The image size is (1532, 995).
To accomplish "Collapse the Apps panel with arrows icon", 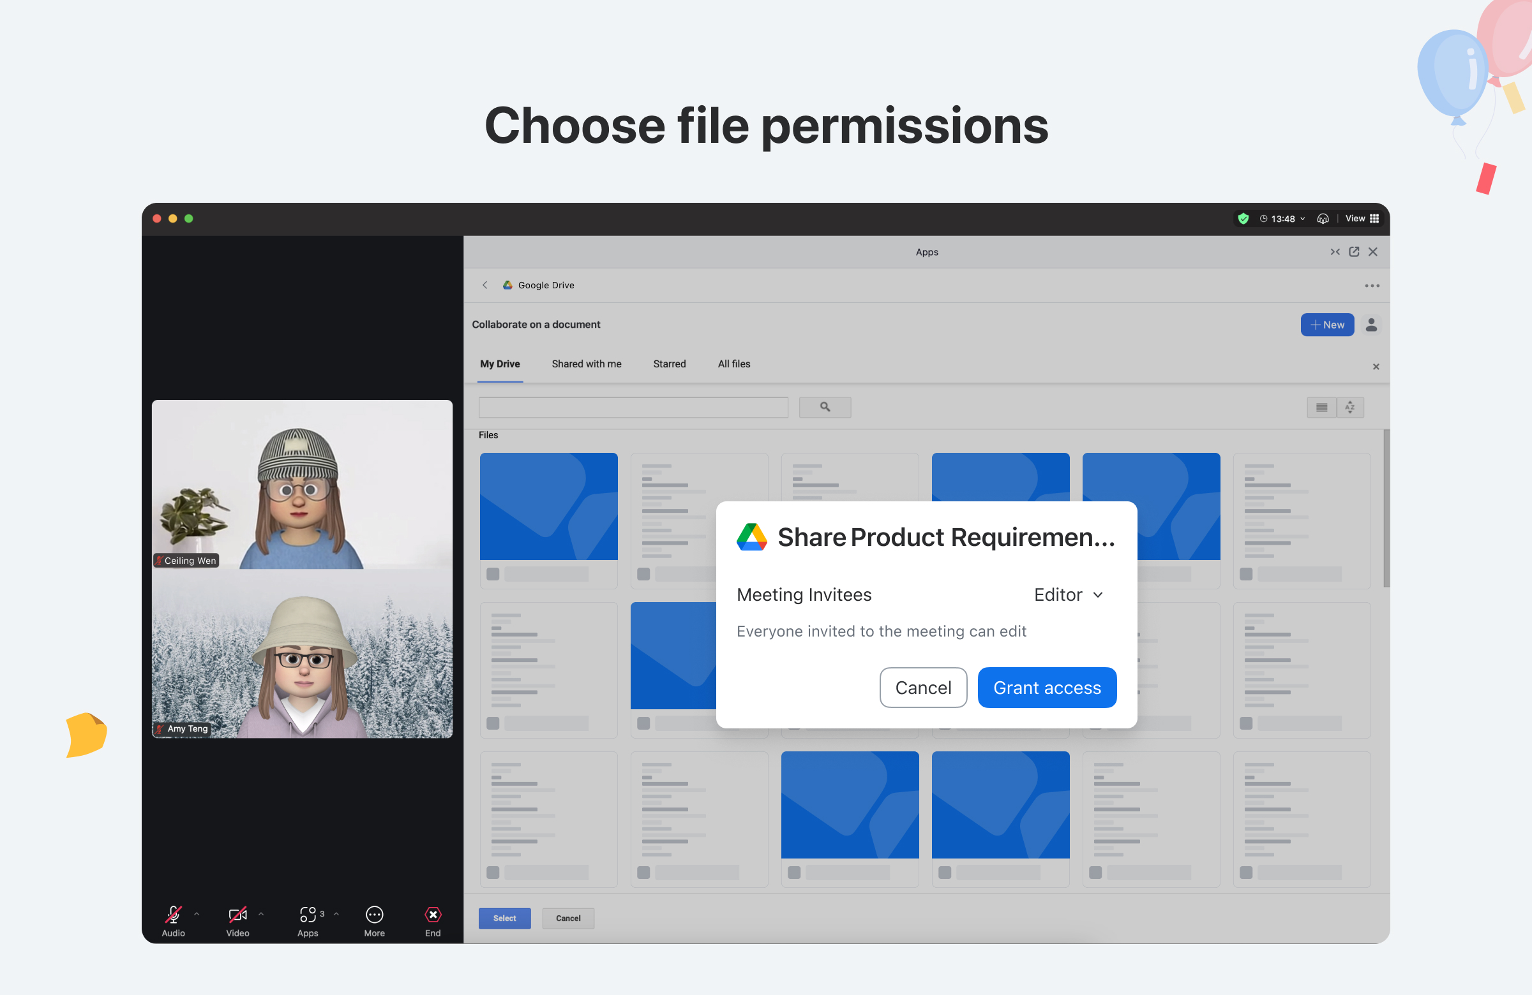I will click(1334, 252).
